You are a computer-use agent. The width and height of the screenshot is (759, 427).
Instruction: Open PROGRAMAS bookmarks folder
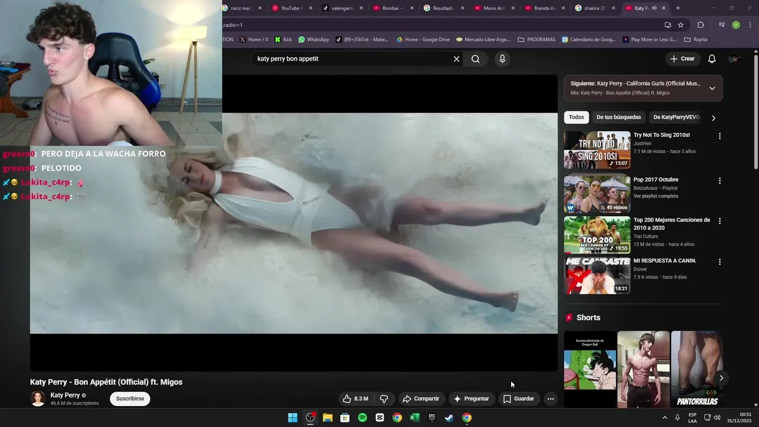point(537,40)
